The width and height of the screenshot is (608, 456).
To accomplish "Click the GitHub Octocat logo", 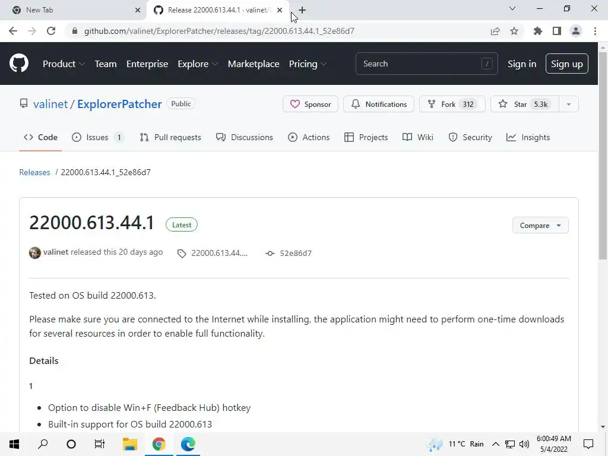I will 18,64.
